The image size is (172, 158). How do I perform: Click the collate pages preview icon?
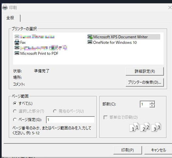(145, 127)
